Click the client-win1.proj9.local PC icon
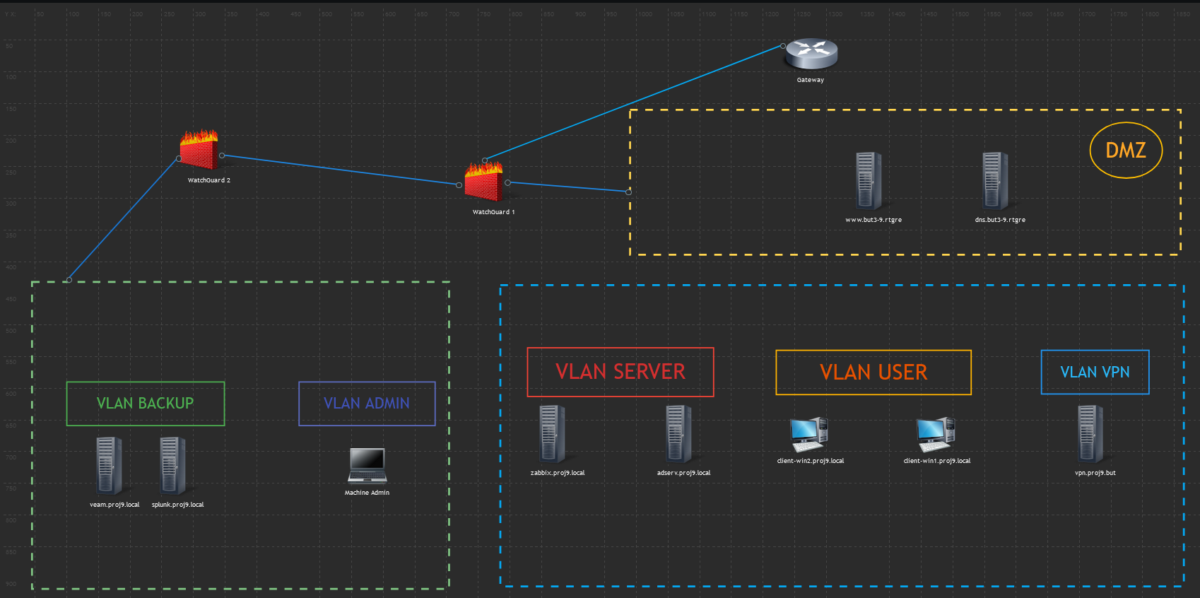Image resolution: width=1200 pixels, height=598 pixels. [x=936, y=435]
